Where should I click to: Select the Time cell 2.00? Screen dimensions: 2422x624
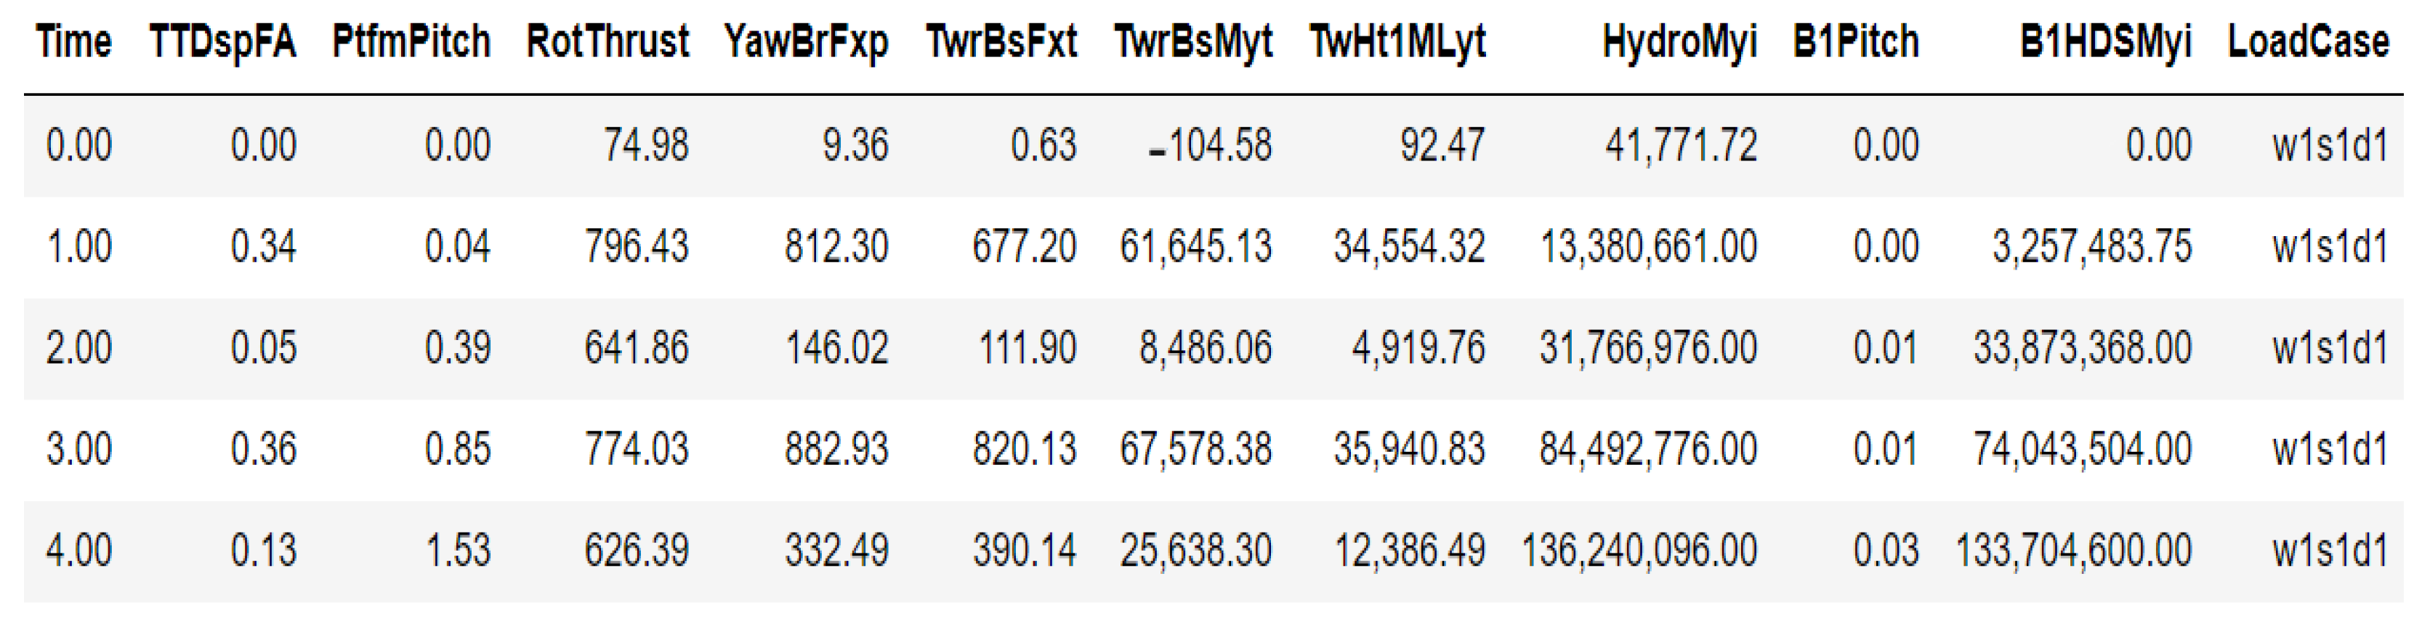point(79,349)
